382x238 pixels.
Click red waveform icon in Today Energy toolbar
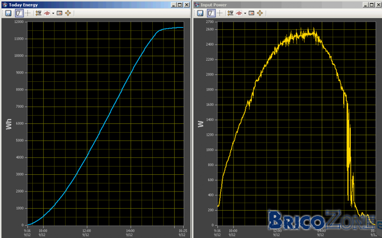[47, 13]
